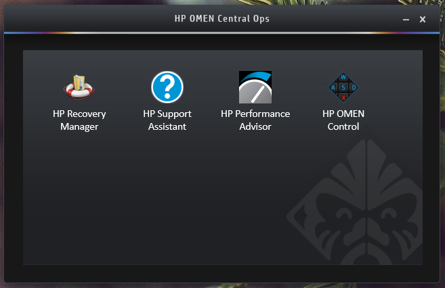This screenshot has width=445, height=288.
Task: Close the HP OMEN Central Ops window
Action: [x=423, y=20]
